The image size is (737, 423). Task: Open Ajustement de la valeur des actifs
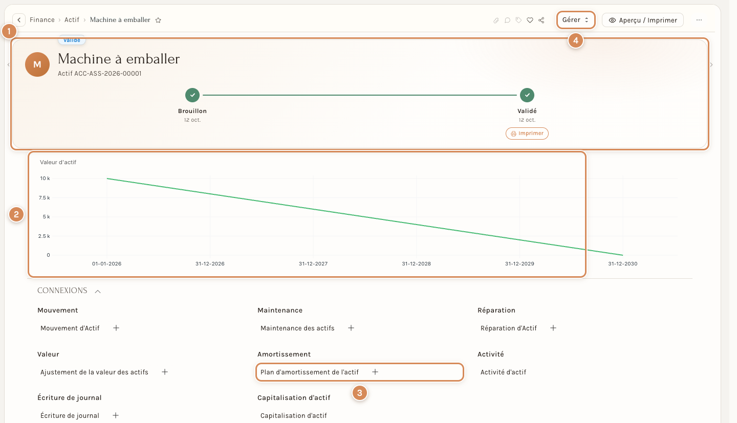click(94, 372)
